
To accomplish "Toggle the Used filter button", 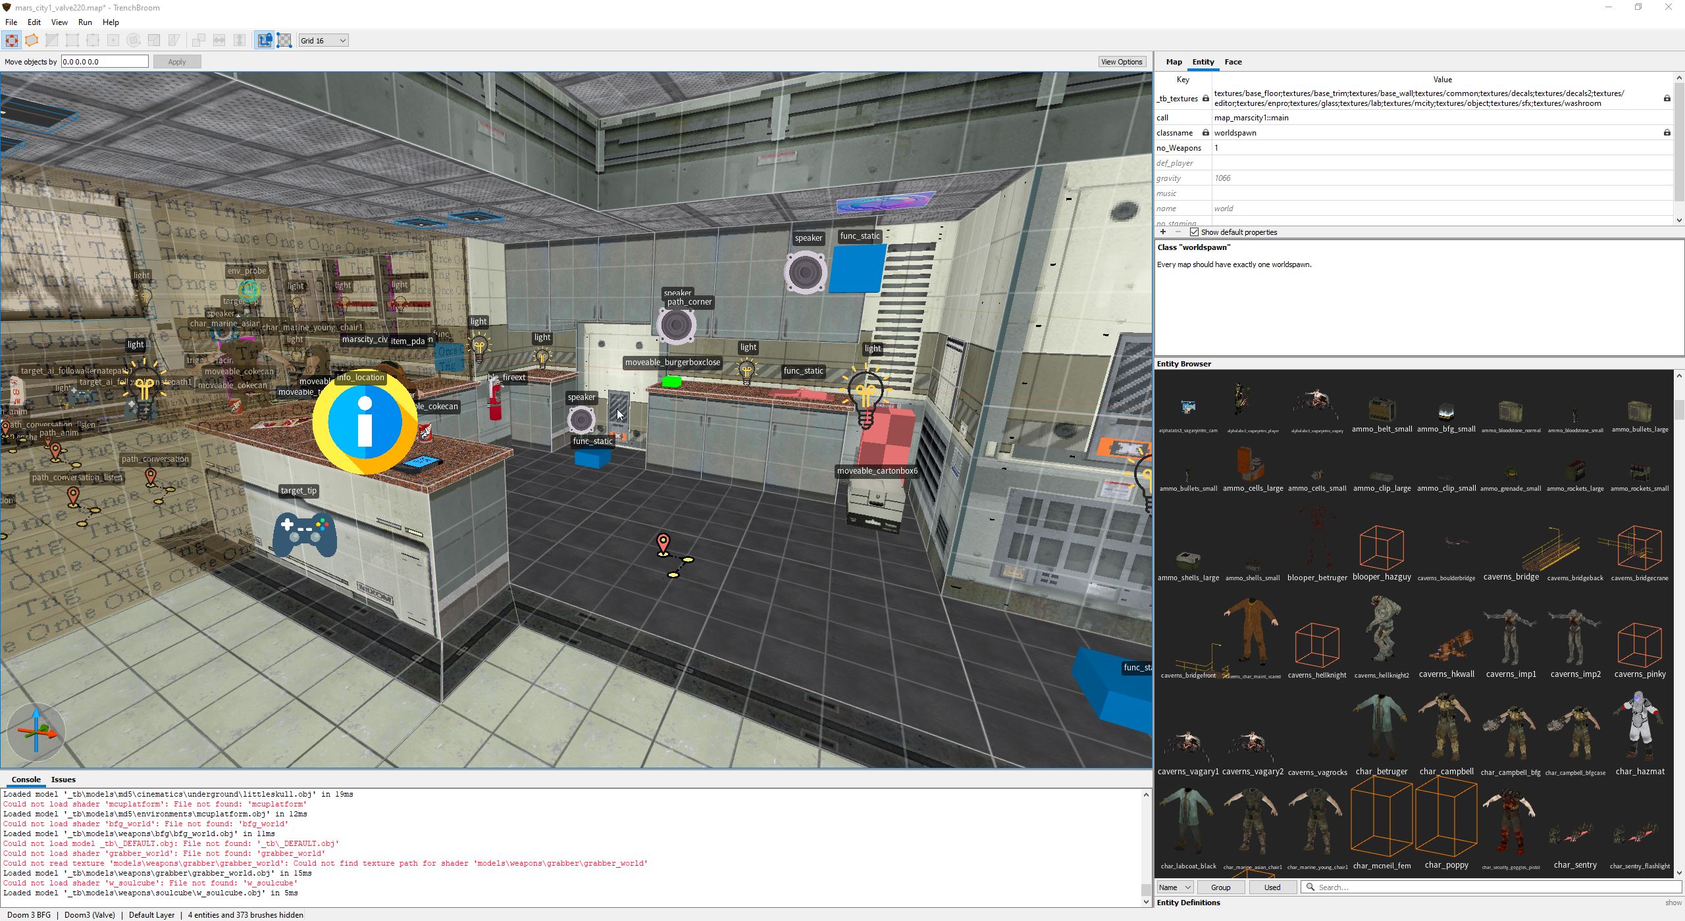I will [x=1272, y=887].
